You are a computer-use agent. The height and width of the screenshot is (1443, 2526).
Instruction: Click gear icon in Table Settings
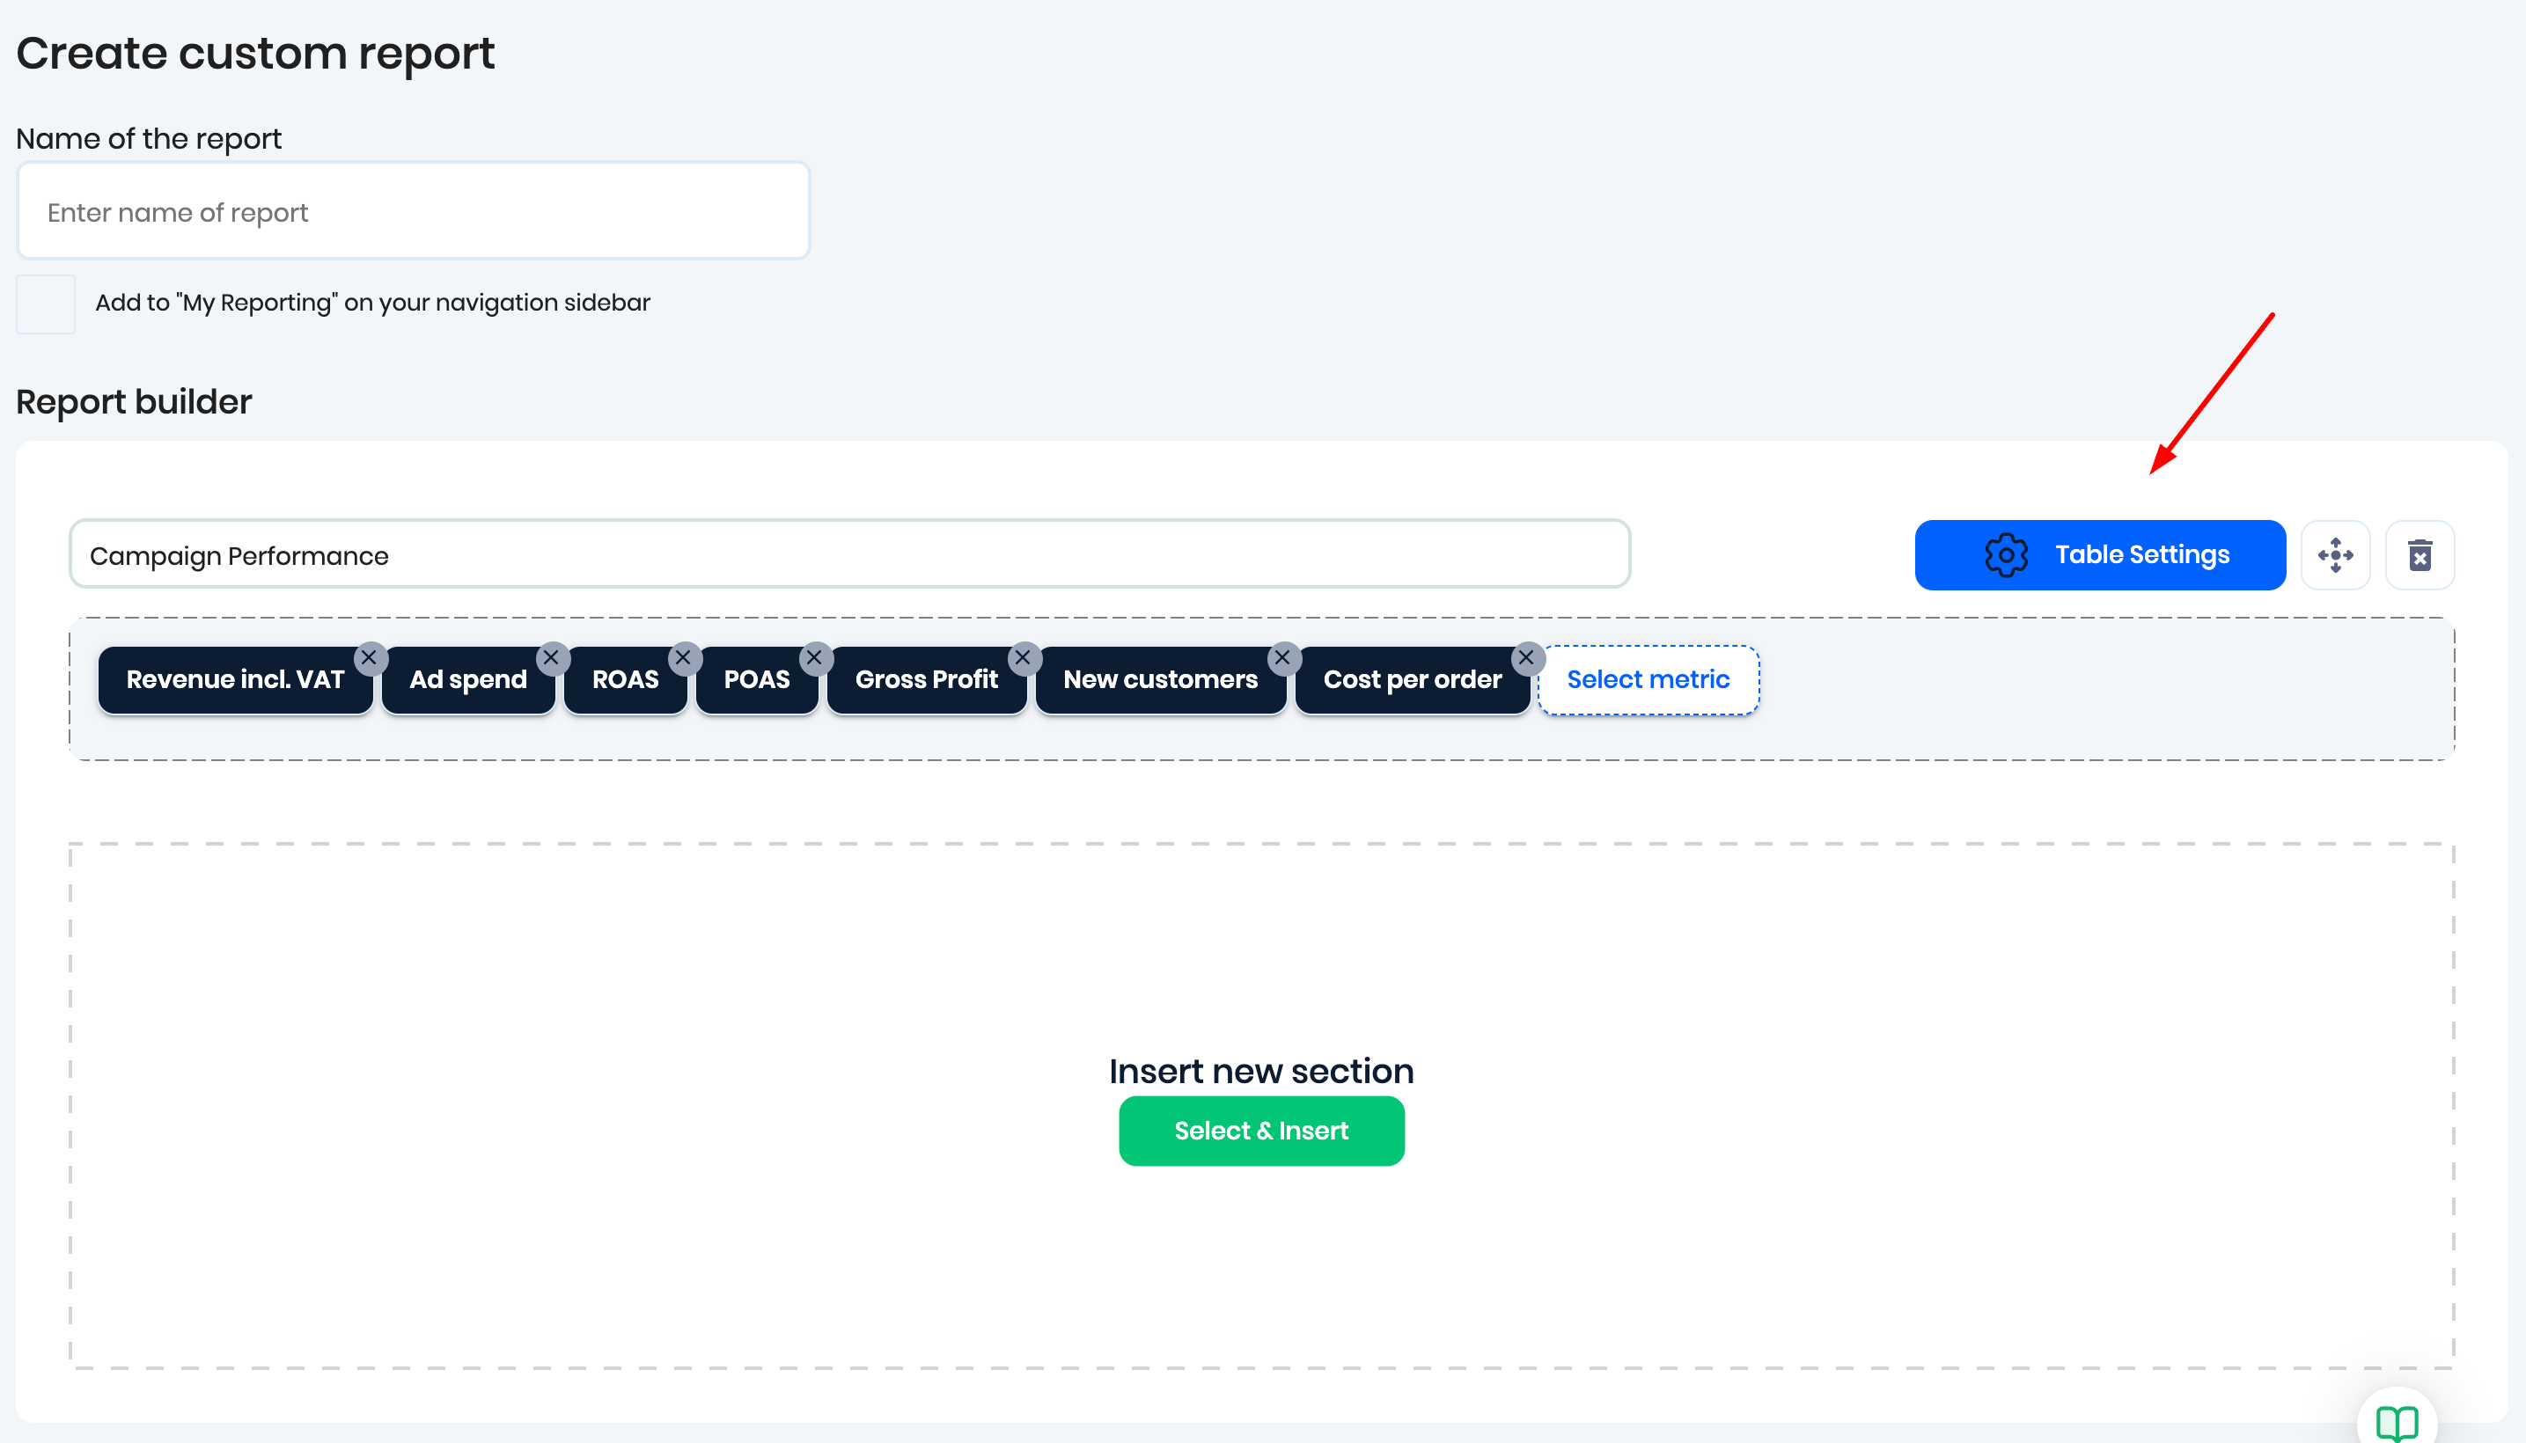pos(2006,555)
